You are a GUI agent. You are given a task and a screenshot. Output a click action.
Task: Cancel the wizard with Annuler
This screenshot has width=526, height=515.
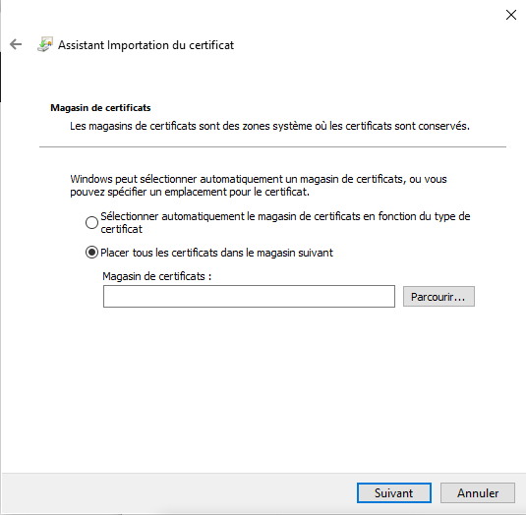[x=478, y=492]
